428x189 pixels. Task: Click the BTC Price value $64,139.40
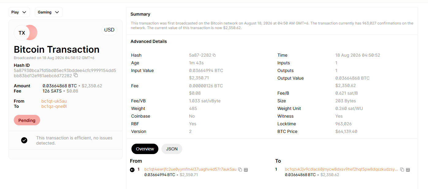tap(346, 131)
